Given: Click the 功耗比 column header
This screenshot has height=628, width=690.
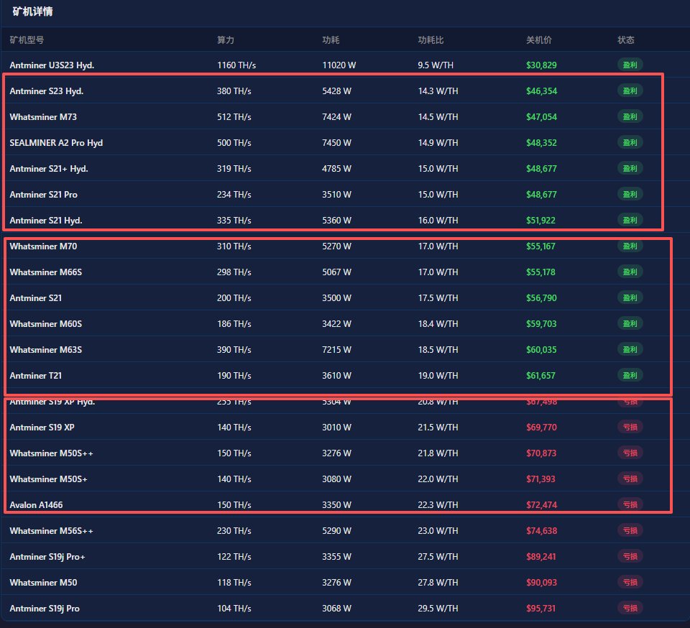Looking at the screenshot, I should pyautogui.click(x=431, y=40).
